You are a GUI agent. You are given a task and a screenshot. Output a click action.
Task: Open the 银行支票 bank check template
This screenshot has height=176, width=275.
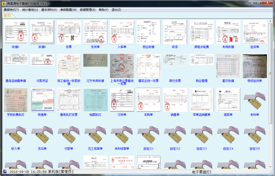175,60
